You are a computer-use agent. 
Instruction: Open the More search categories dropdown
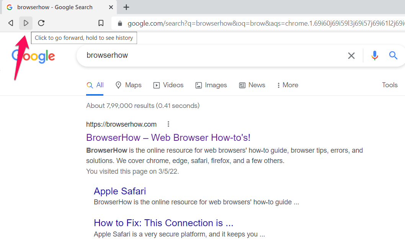tap(287, 85)
